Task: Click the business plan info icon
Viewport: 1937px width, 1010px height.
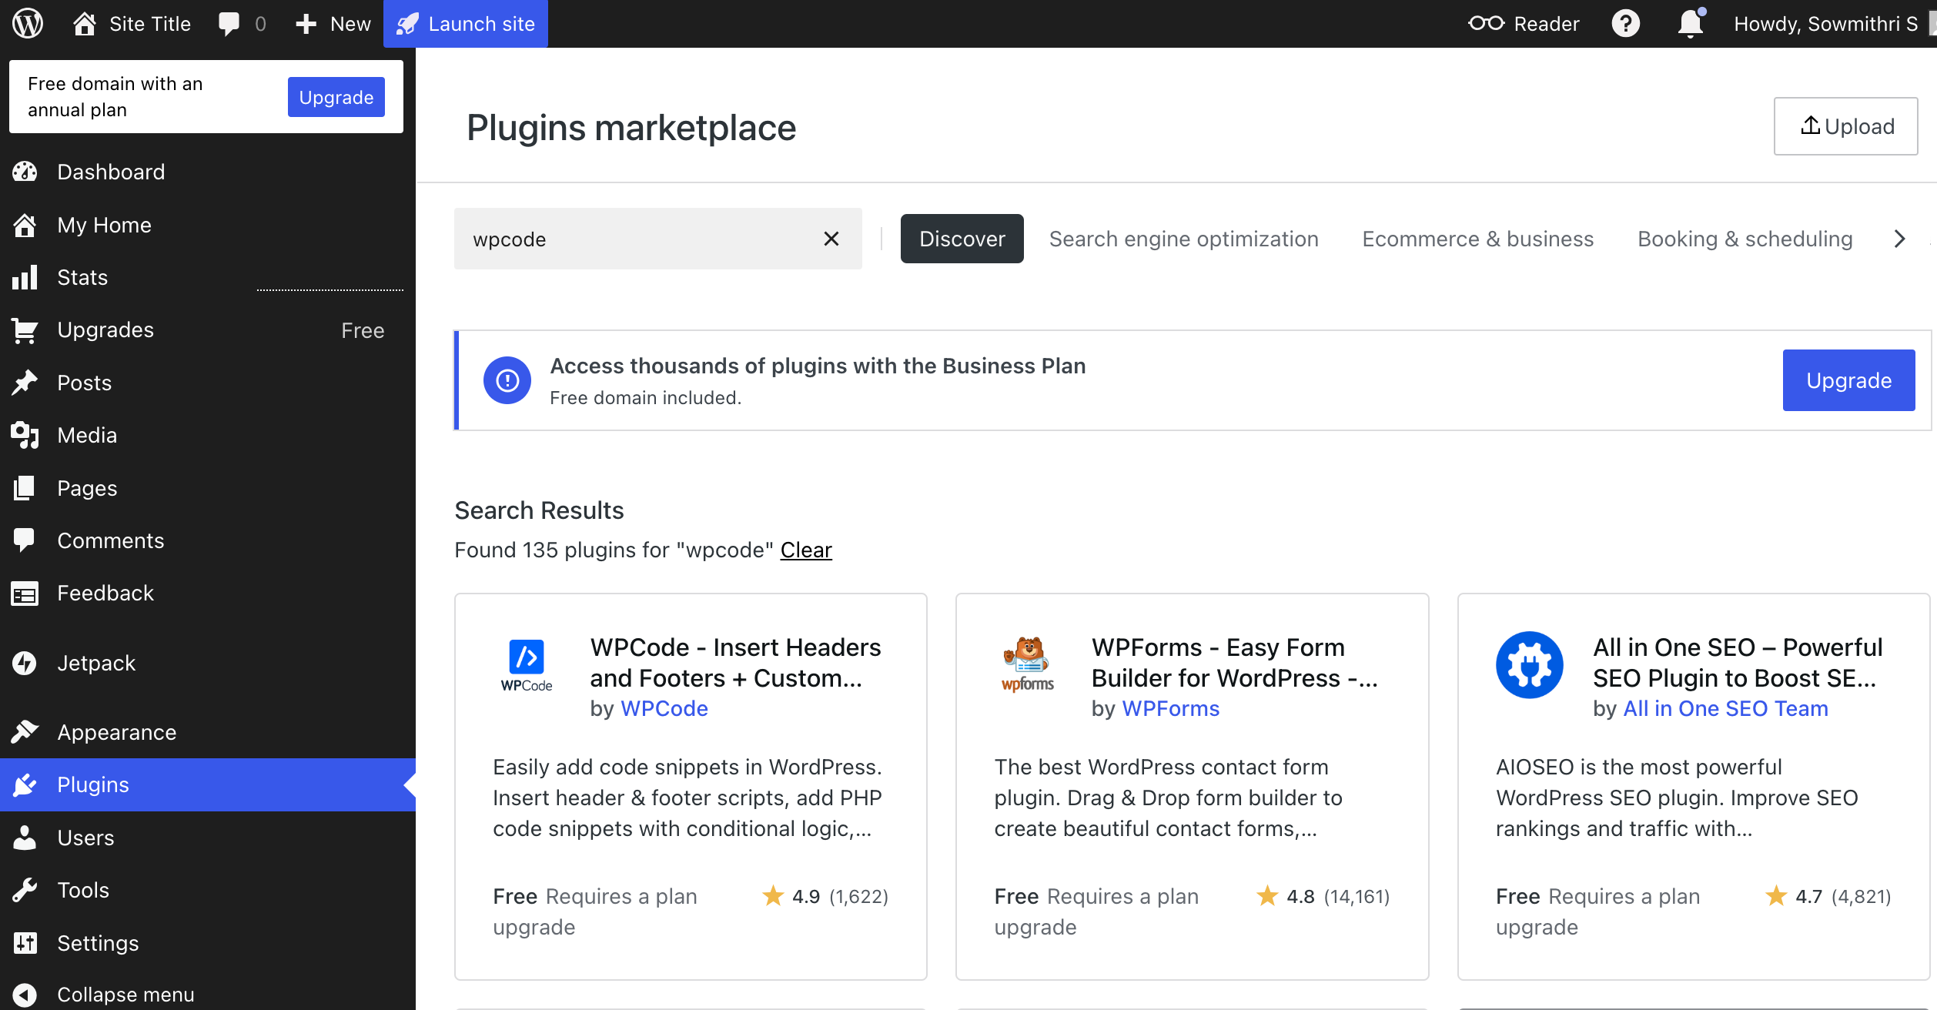Action: (x=507, y=380)
